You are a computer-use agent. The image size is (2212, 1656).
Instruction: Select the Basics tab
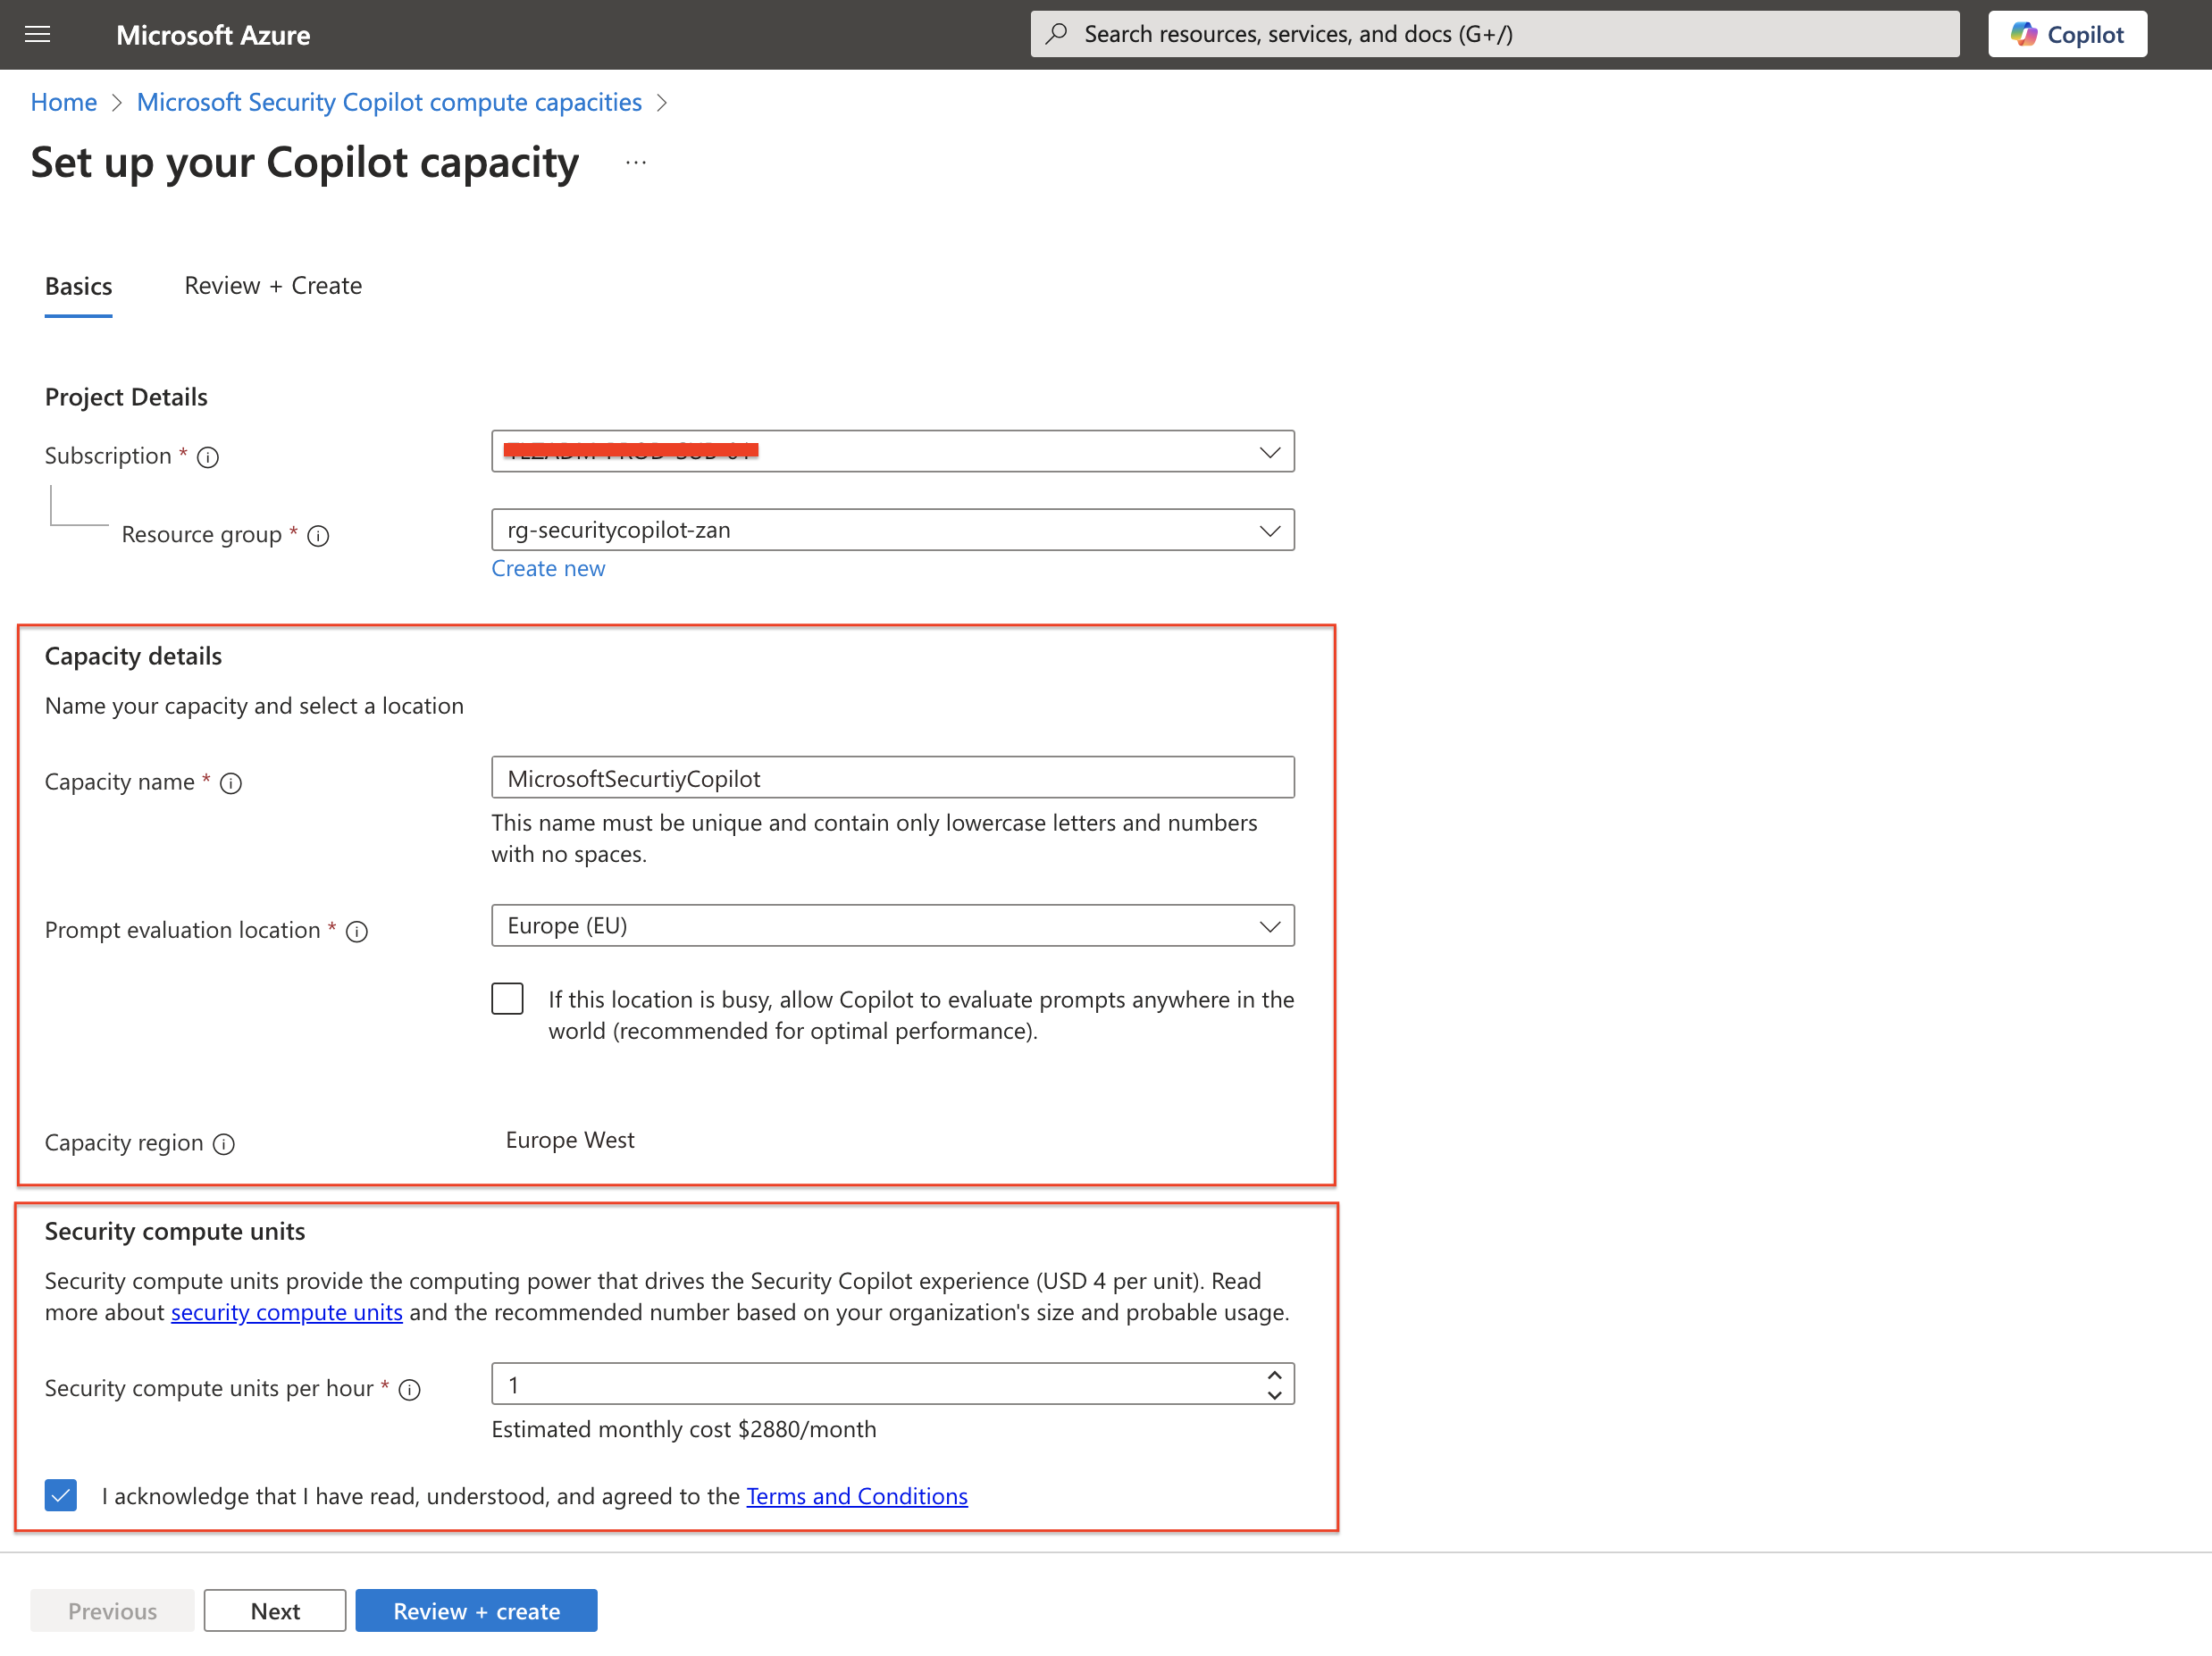point(79,285)
